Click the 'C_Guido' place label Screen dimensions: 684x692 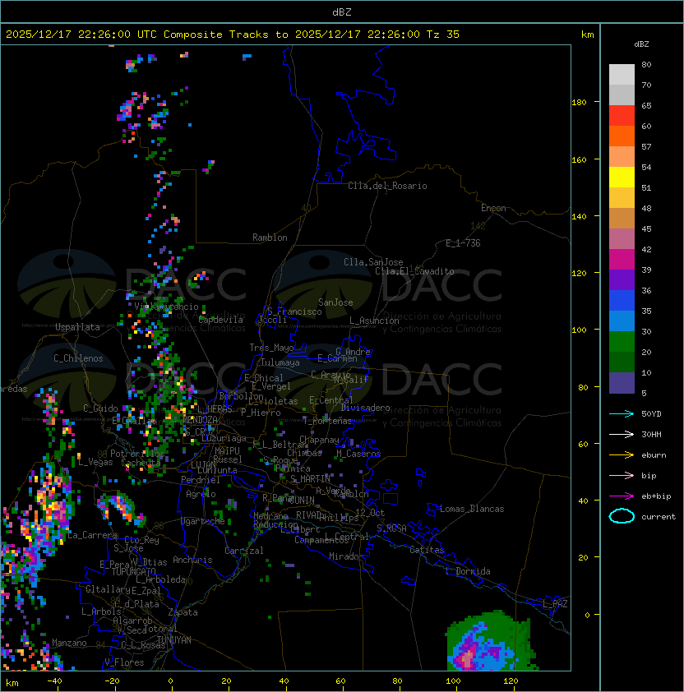click(100, 408)
